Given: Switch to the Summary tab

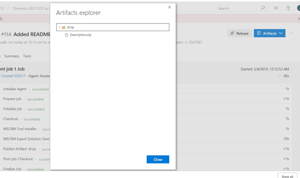Looking at the screenshot, I should tap(12, 56).
